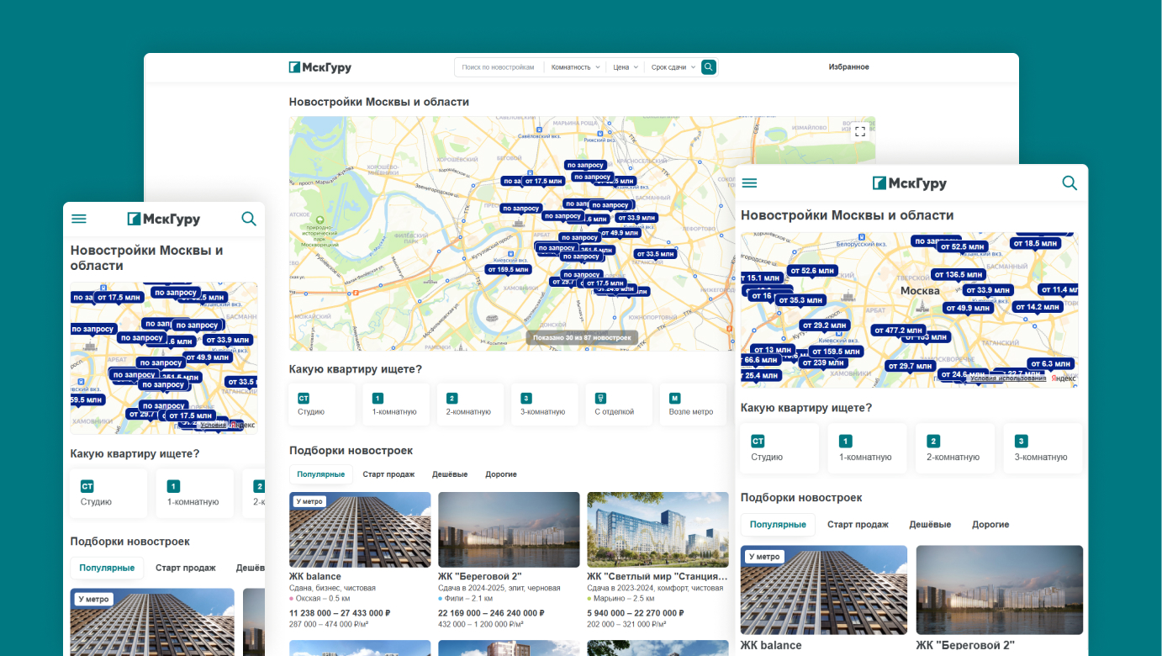The height and width of the screenshot is (656, 1162).
Task: Switch to Старт продаж tab on phone
Action: tap(186, 568)
